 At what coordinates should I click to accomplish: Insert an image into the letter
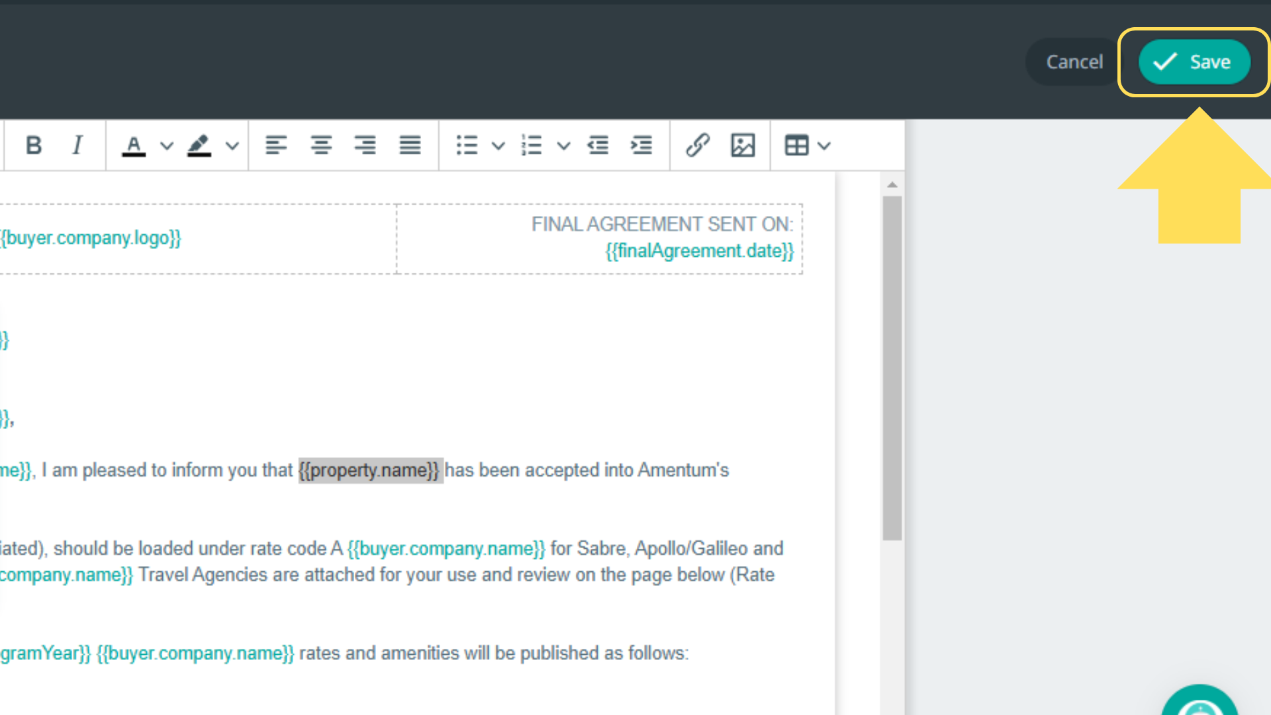pos(743,145)
